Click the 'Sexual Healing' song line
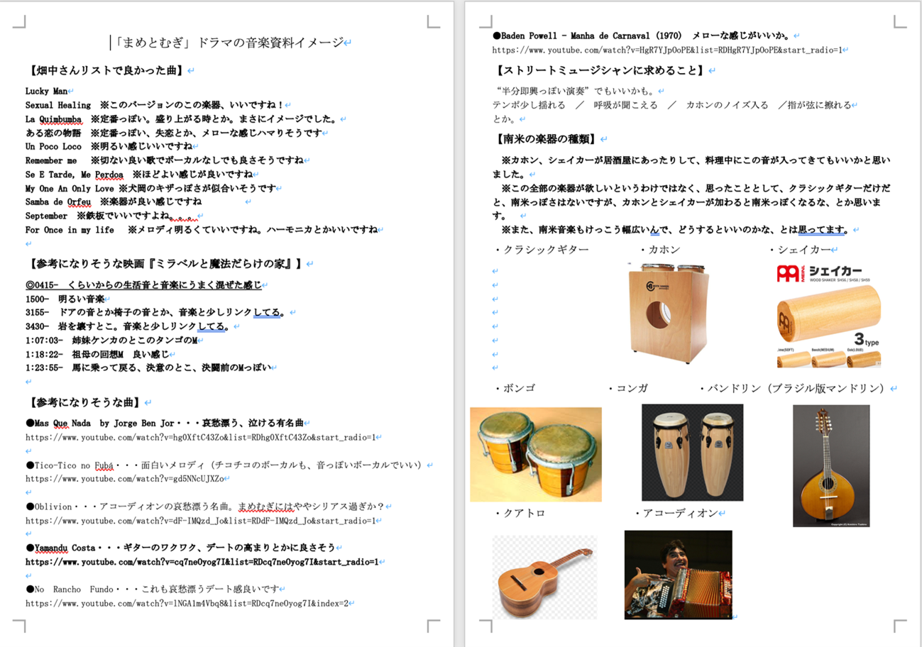Screen dimensions: 922x647 tap(155, 105)
